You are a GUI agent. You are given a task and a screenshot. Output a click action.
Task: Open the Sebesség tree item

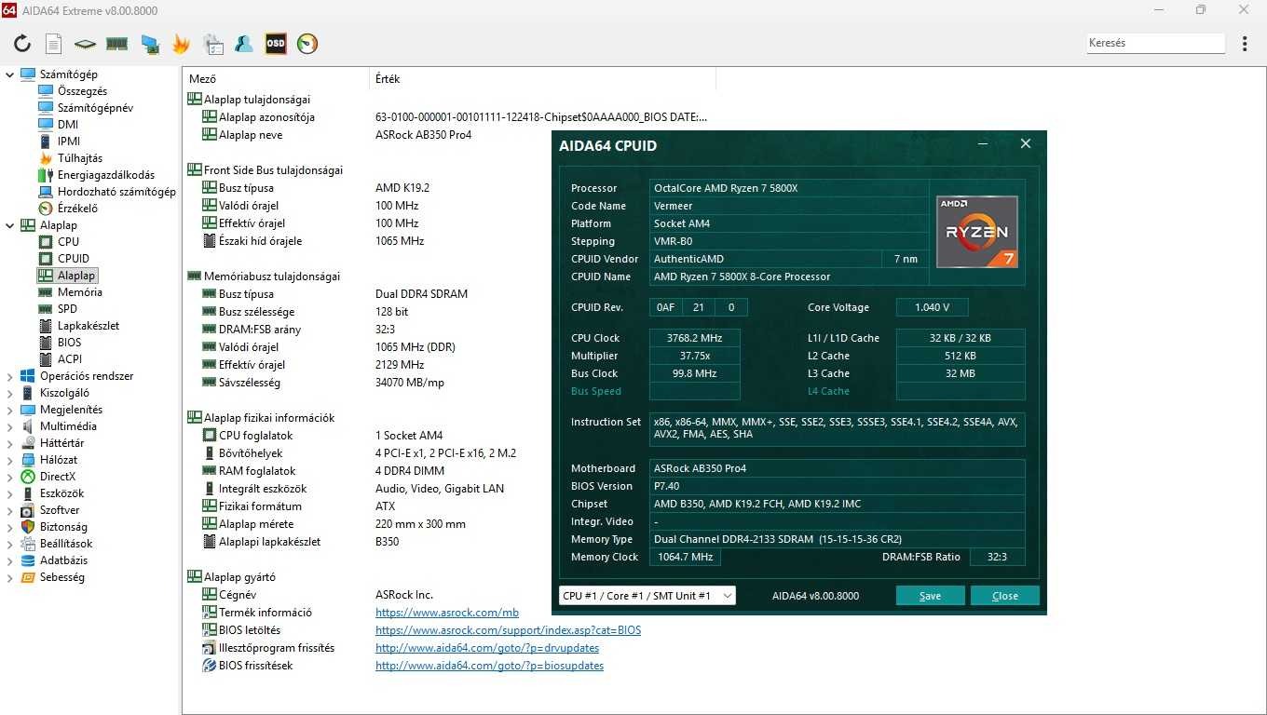(x=62, y=577)
